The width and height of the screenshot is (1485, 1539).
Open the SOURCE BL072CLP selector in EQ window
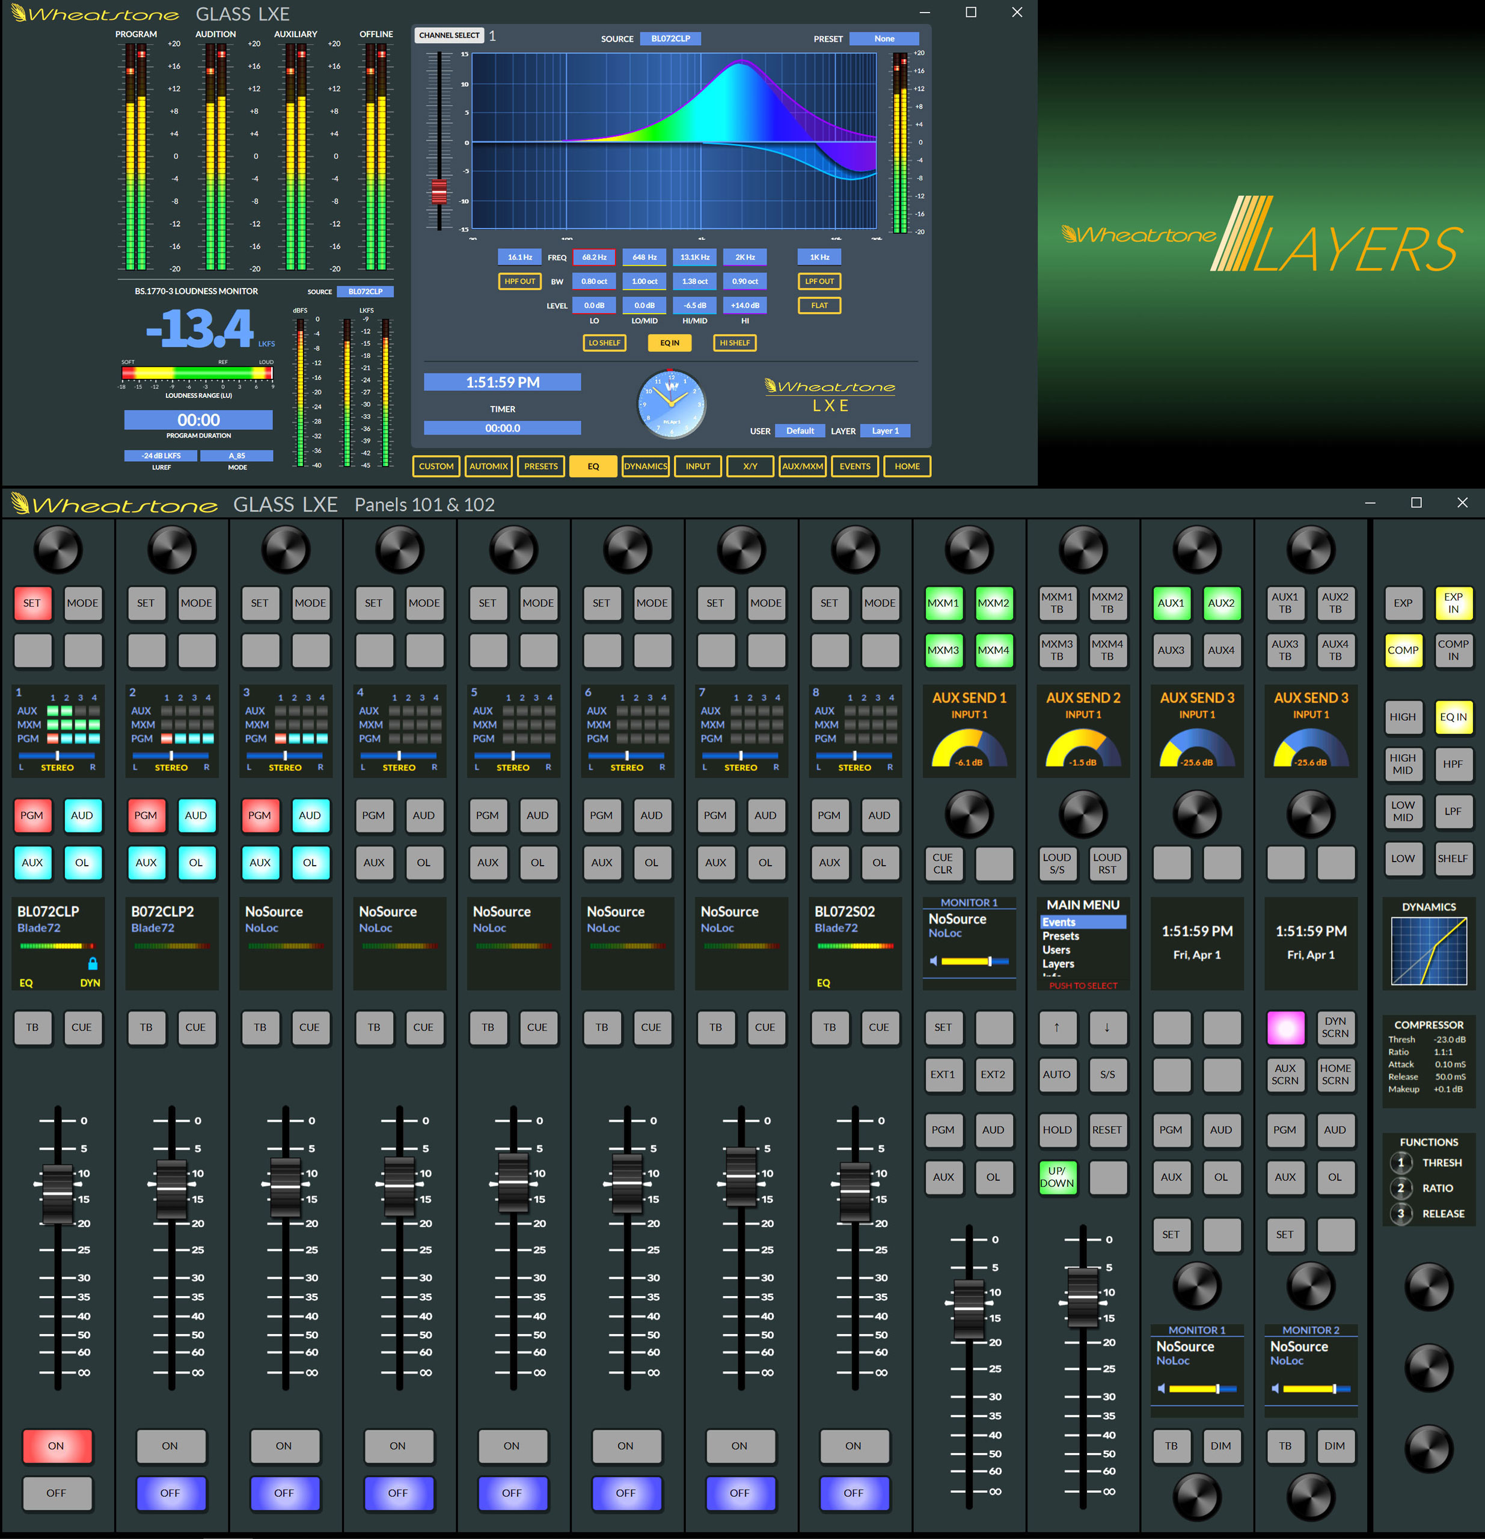[x=670, y=38]
